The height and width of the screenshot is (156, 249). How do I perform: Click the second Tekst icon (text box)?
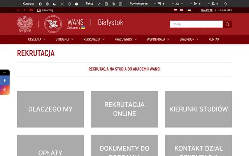[106, 4]
